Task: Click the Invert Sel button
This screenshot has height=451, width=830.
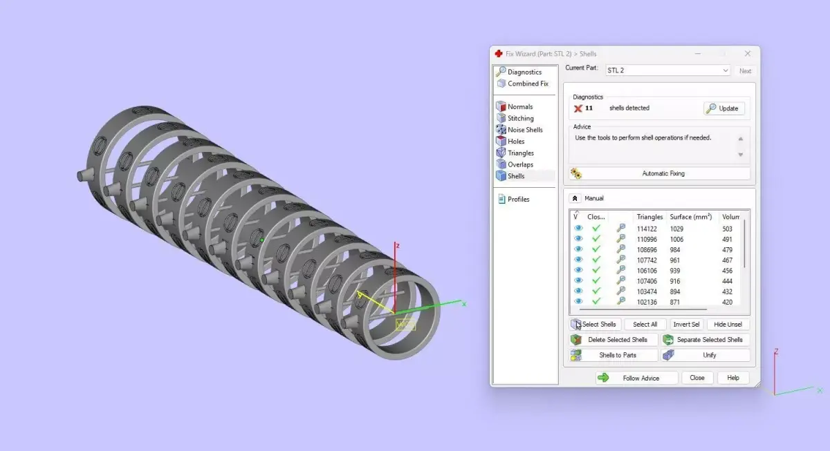Action: [686, 325]
